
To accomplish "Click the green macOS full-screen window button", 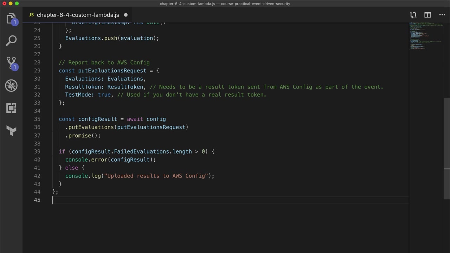I will [17, 4].
